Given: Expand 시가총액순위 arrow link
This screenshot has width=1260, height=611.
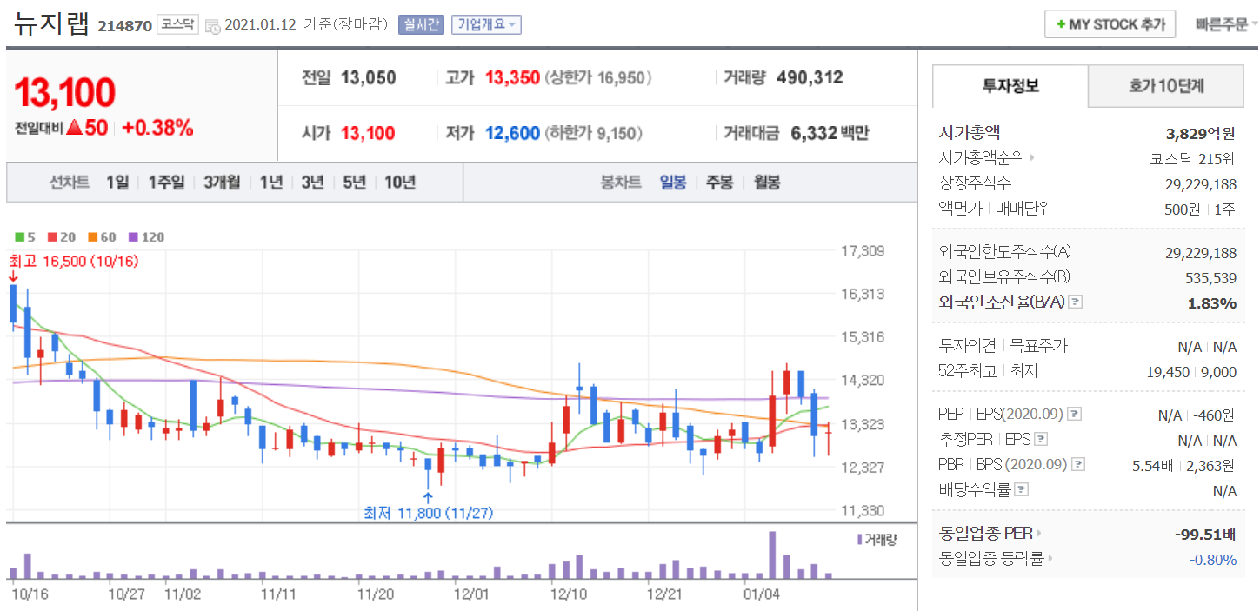Looking at the screenshot, I should coord(1032,158).
